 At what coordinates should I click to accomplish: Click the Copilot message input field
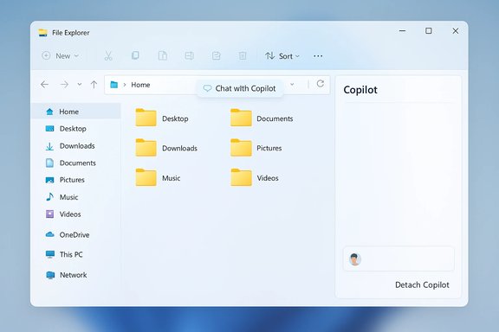pos(399,259)
